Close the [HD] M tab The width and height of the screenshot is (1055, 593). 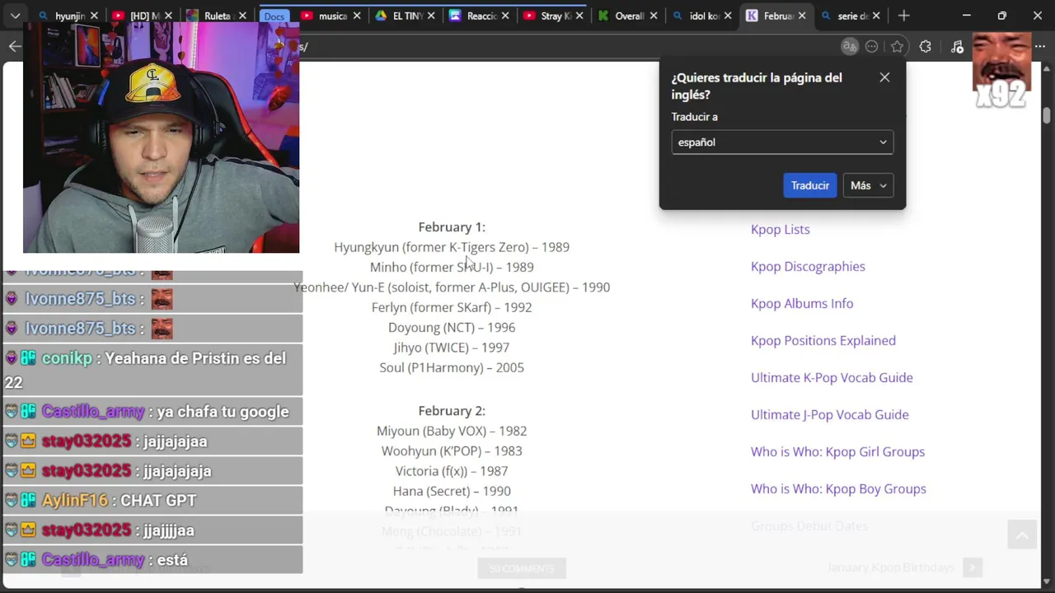[168, 16]
